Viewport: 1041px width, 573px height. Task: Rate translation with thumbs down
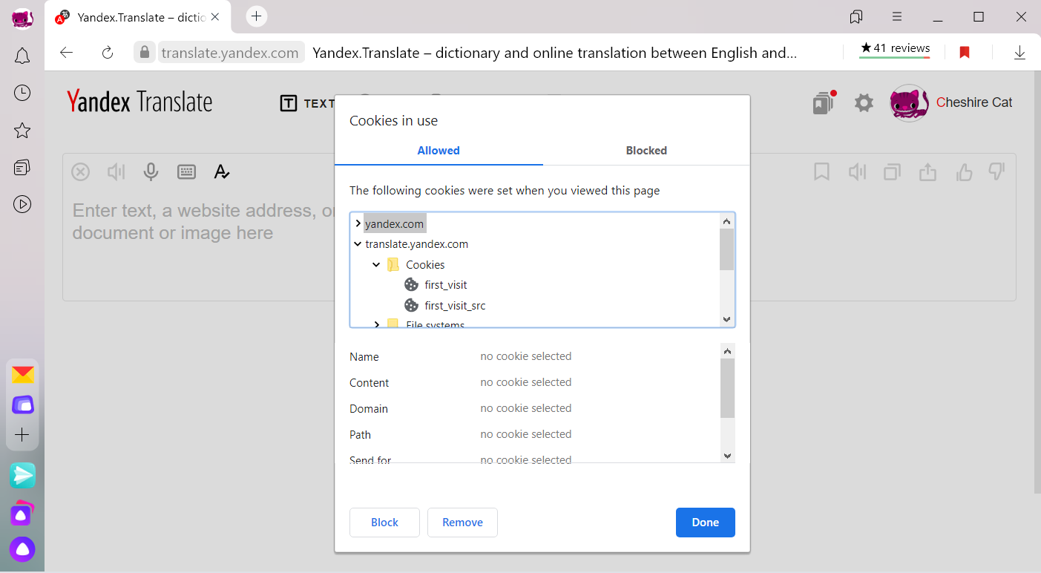click(996, 172)
